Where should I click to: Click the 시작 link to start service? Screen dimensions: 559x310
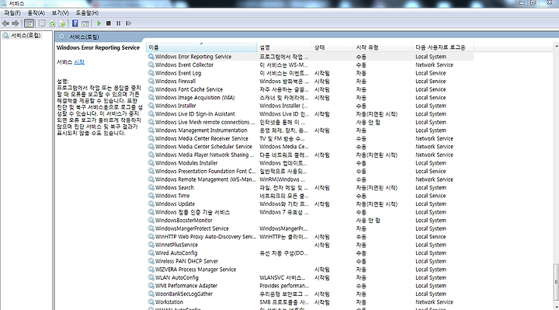79,62
